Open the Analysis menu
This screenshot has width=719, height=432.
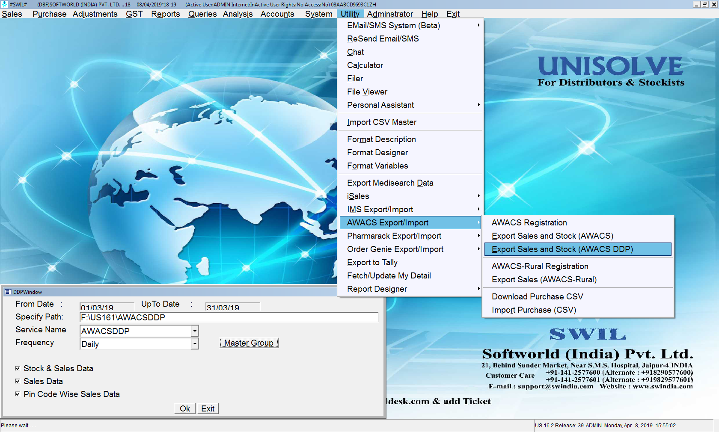pyautogui.click(x=238, y=14)
